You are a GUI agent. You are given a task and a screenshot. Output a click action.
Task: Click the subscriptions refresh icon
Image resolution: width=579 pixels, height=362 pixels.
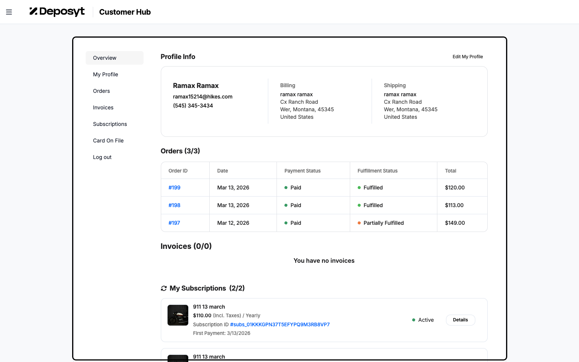(x=164, y=288)
